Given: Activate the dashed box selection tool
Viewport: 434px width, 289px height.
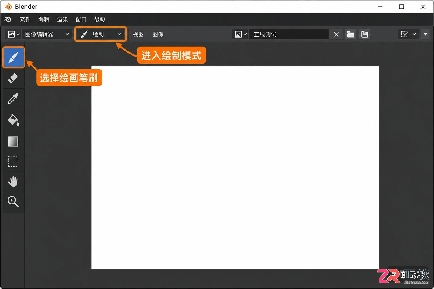Looking at the screenshot, I should pyautogui.click(x=13, y=161).
